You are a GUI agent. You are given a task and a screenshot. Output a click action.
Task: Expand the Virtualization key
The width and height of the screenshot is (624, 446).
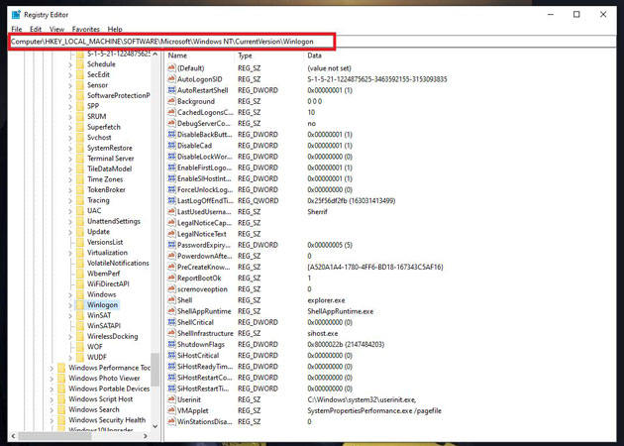click(70, 253)
